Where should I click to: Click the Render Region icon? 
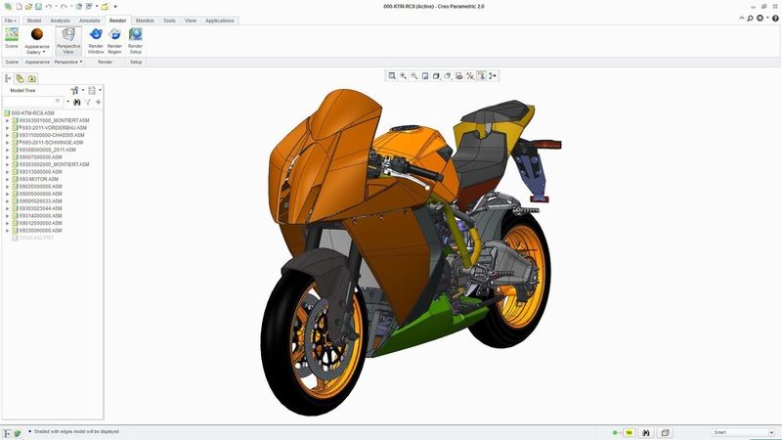click(x=114, y=34)
